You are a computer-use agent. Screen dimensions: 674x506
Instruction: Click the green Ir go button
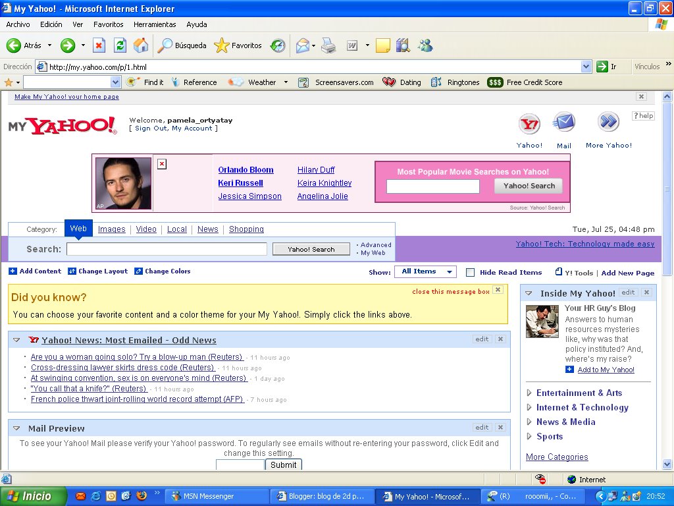pyautogui.click(x=602, y=67)
